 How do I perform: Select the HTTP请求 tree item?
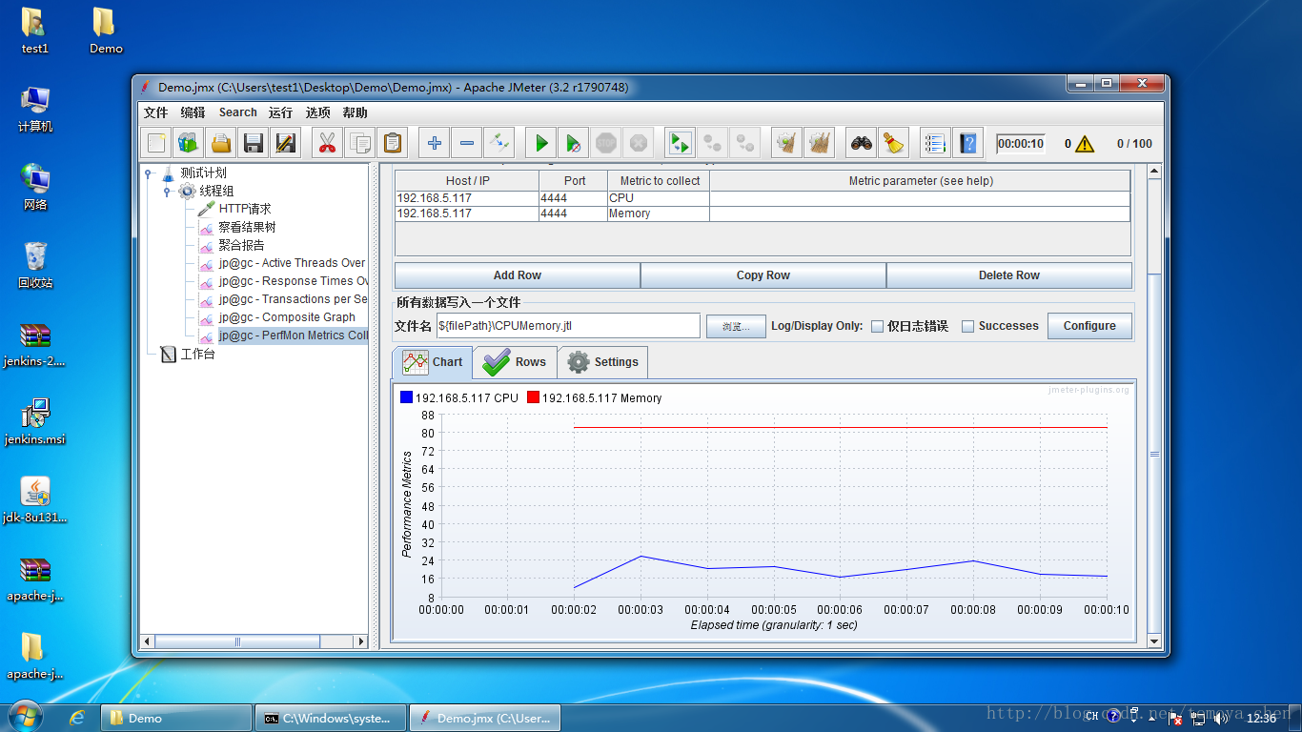click(245, 209)
